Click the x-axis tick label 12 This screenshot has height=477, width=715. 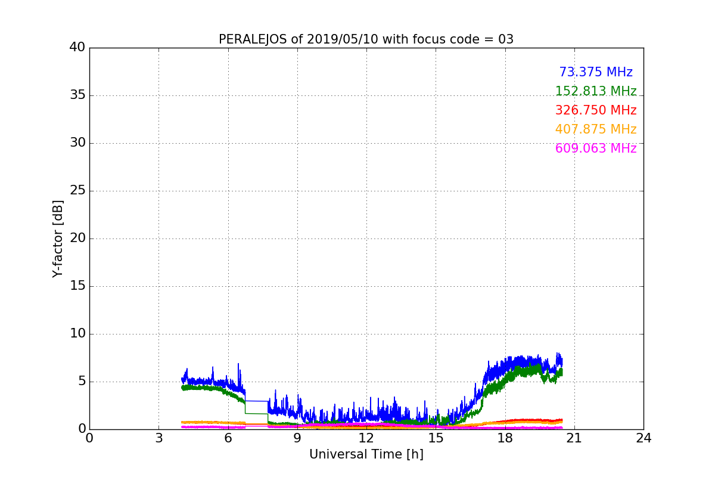[366, 438]
